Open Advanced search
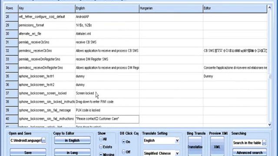This screenshot has width=278, height=156. point(249,153)
